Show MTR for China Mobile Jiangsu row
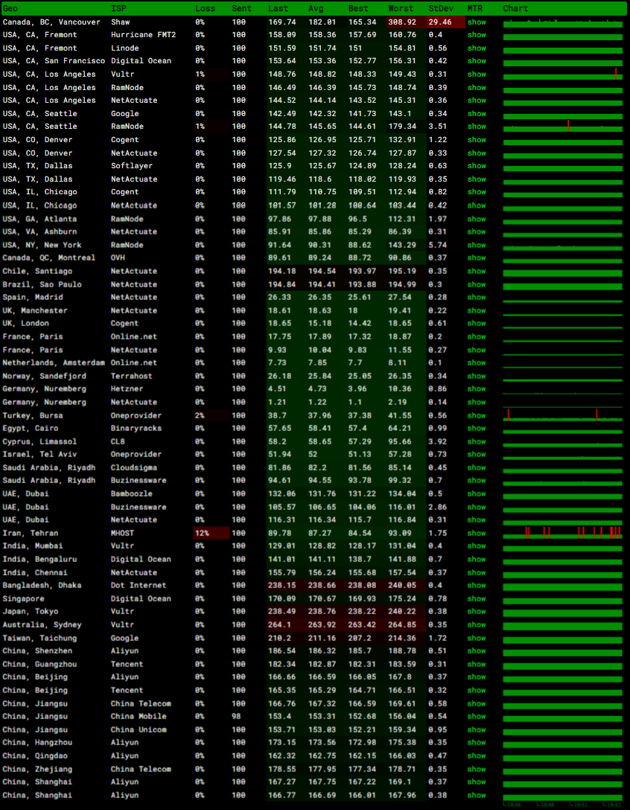The image size is (630, 810). click(477, 716)
